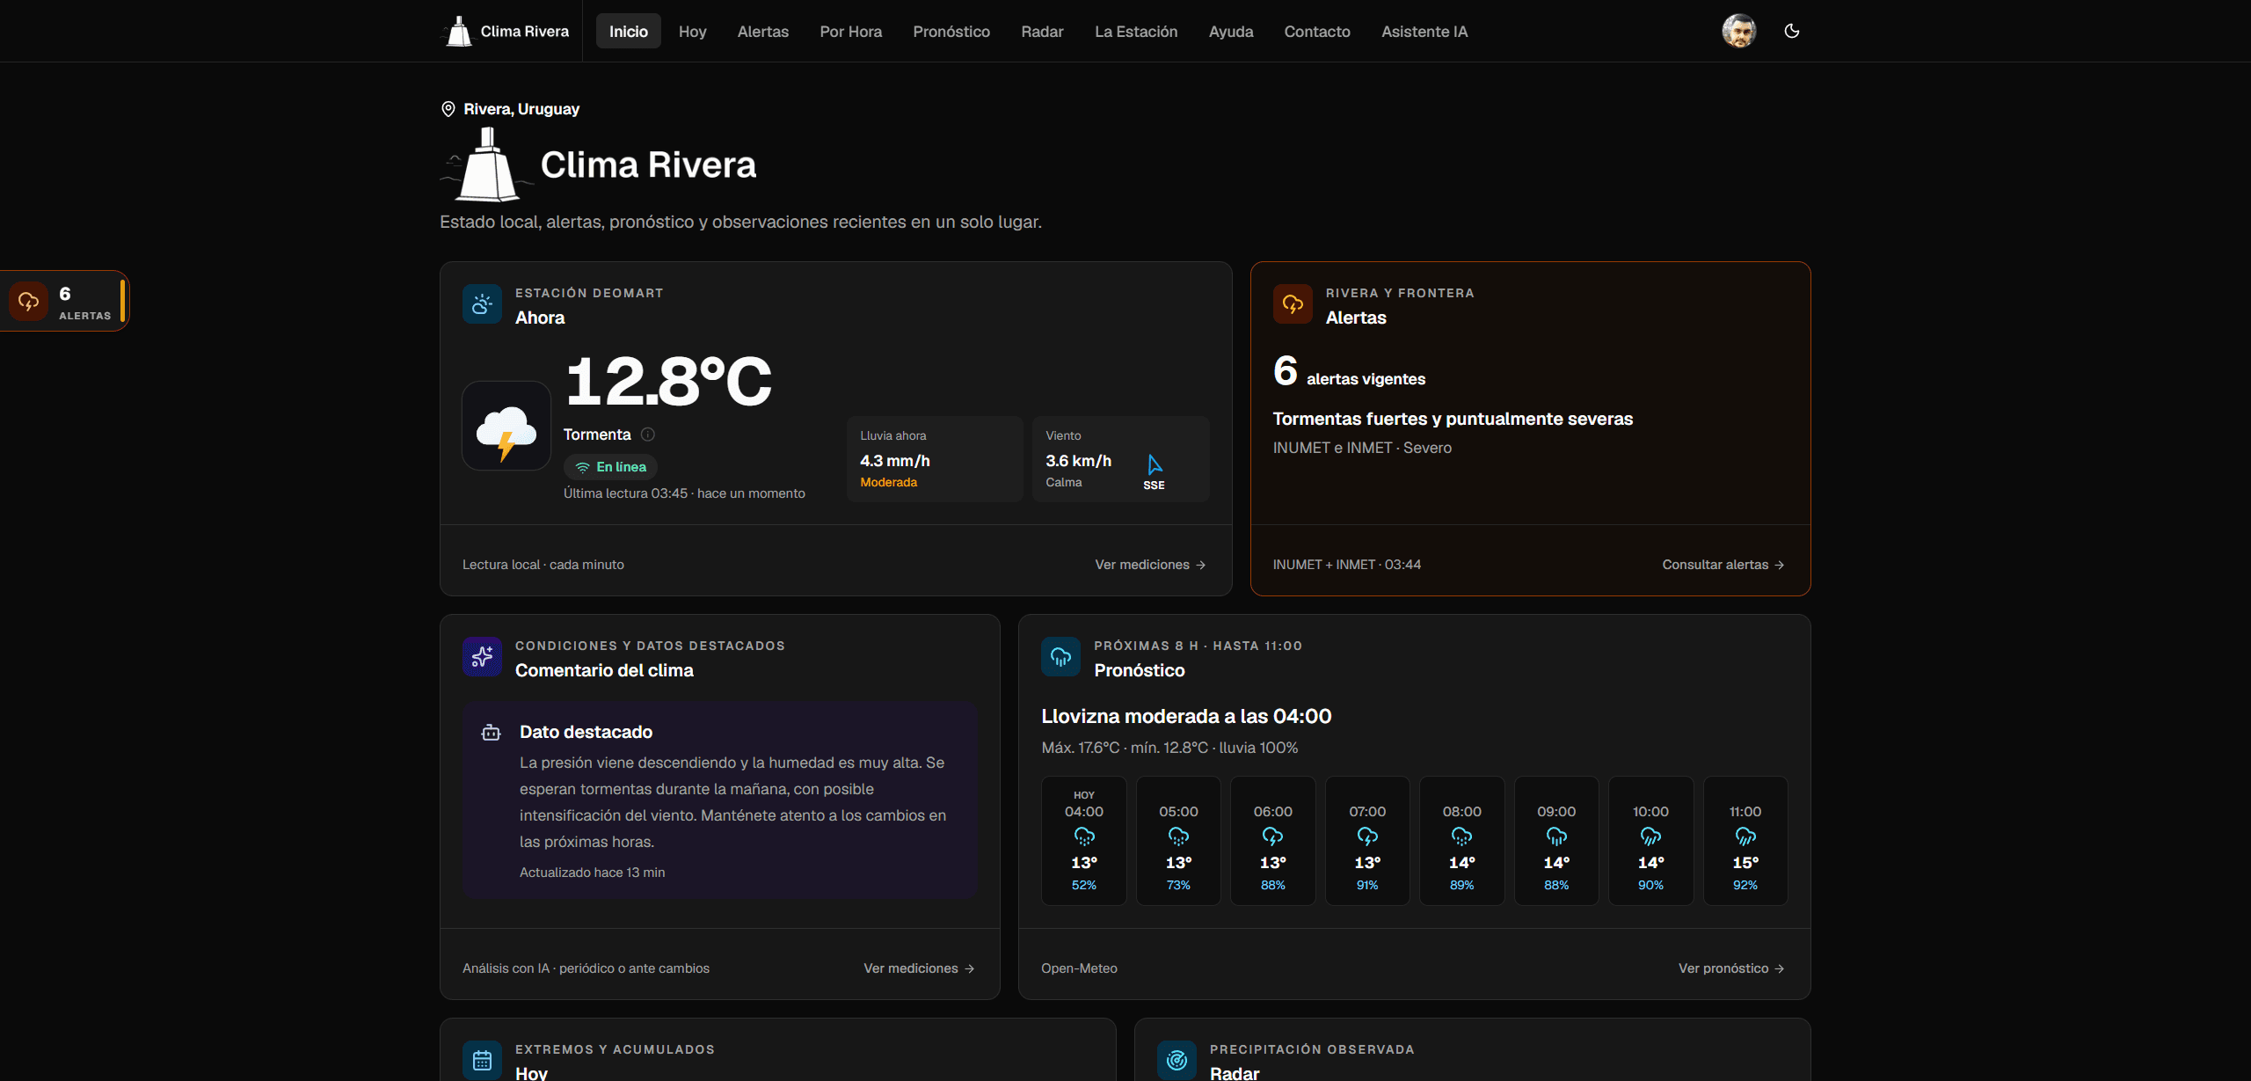Open the user profile avatar
The height and width of the screenshot is (1081, 2251).
pyautogui.click(x=1738, y=31)
